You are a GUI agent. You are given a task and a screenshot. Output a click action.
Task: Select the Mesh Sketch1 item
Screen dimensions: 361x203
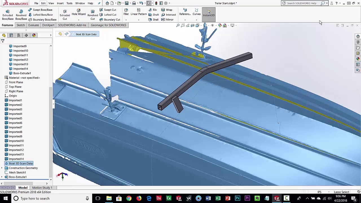coord(17,173)
